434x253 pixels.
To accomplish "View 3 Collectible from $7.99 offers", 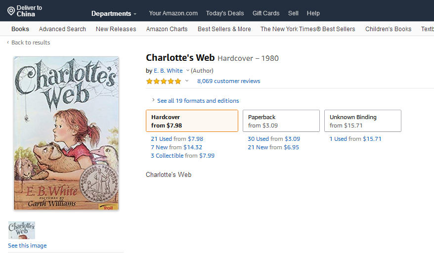I will point(182,156).
